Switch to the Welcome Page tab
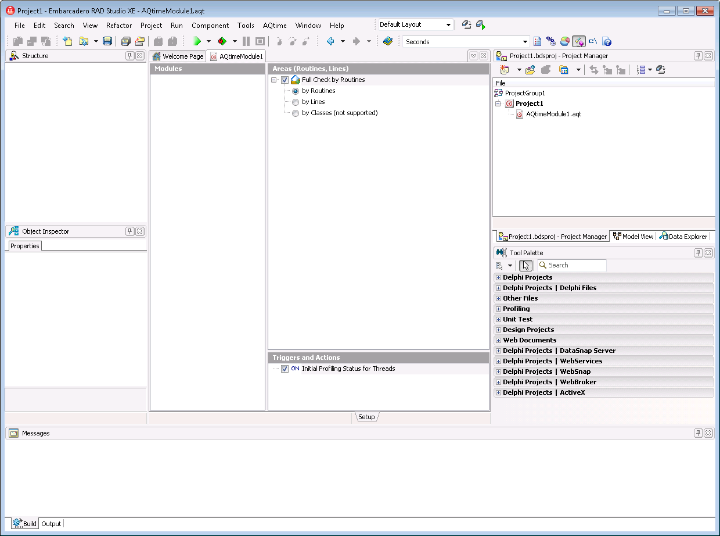 [178, 56]
